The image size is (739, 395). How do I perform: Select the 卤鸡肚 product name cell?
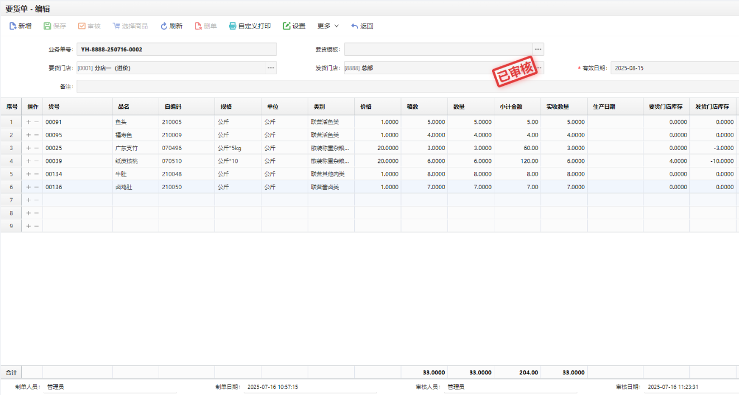tap(136, 187)
